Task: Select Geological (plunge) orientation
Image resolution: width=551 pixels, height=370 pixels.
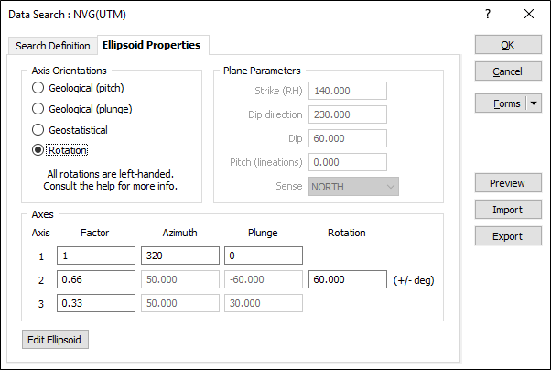Action: pyautogui.click(x=38, y=109)
